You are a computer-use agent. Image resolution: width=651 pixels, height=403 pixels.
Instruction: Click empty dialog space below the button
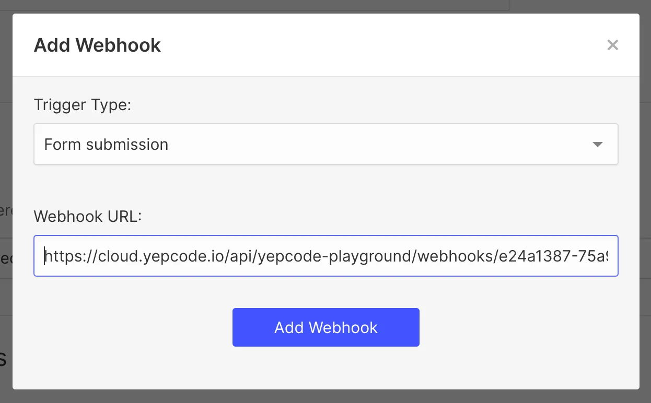click(x=326, y=368)
